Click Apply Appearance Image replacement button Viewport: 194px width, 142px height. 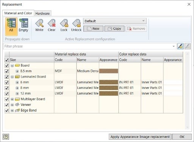[x=140, y=137]
